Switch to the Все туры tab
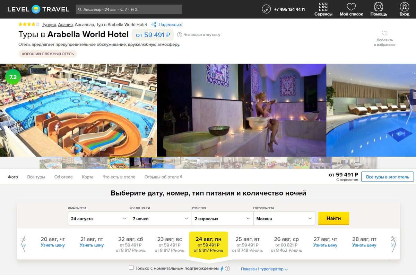The image size is (416, 275). pos(36,177)
